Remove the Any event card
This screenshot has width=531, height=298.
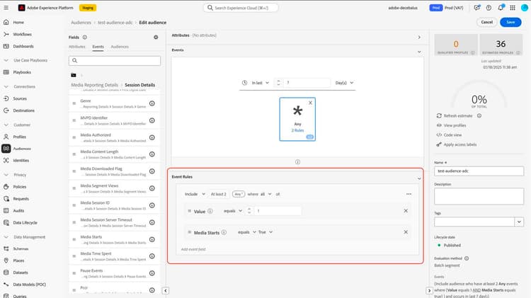coord(310,103)
